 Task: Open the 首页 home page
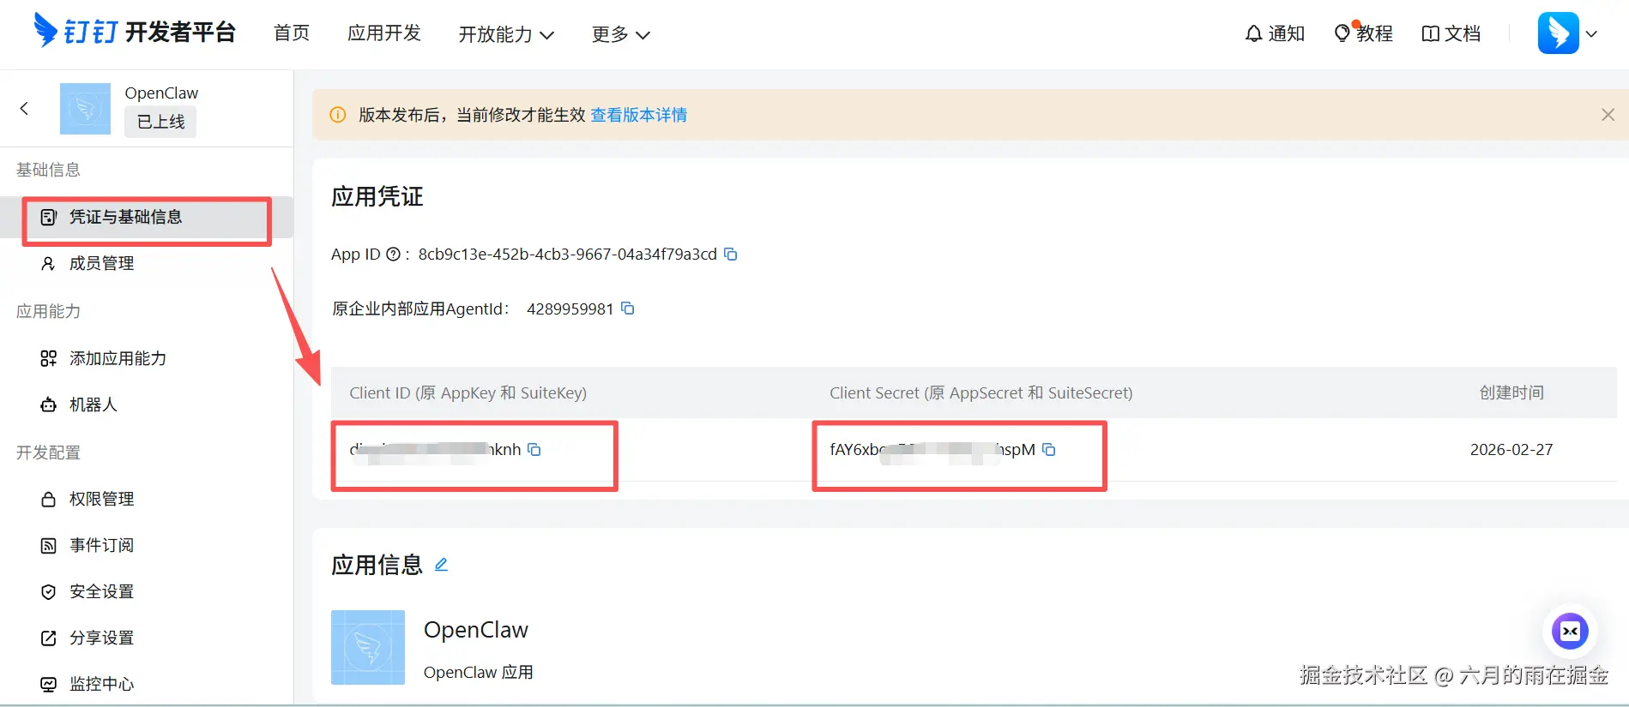click(x=292, y=33)
